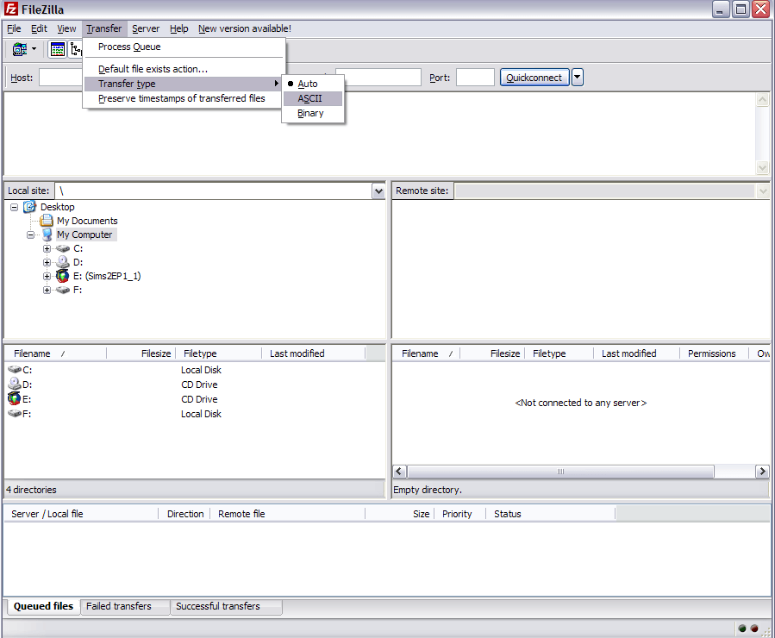The height and width of the screenshot is (638, 775).
Task: Sort local list by Filesize header
Action: (x=141, y=353)
